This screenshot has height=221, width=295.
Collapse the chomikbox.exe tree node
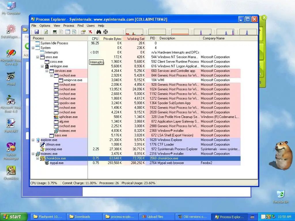pyautogui.click(x=37, y=159)
